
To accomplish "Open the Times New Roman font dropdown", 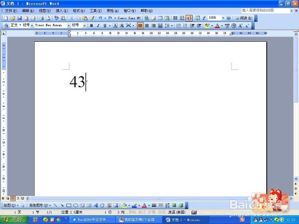I will [69, 26].
